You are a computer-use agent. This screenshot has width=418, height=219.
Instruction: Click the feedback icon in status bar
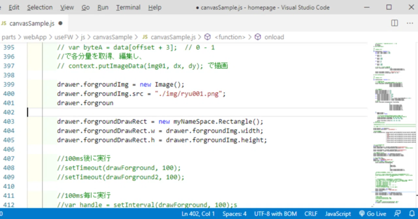397,214
